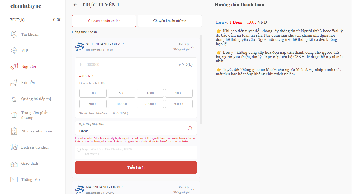Choose the 100000 preset amount
The height and width of the screenshot is (194, 363).
[122, 104]
